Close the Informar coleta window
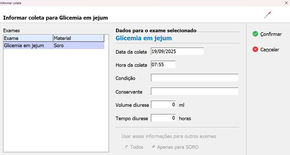Viewport: 290px width, 155px height. pyautogui.click(x=286, y=3)
